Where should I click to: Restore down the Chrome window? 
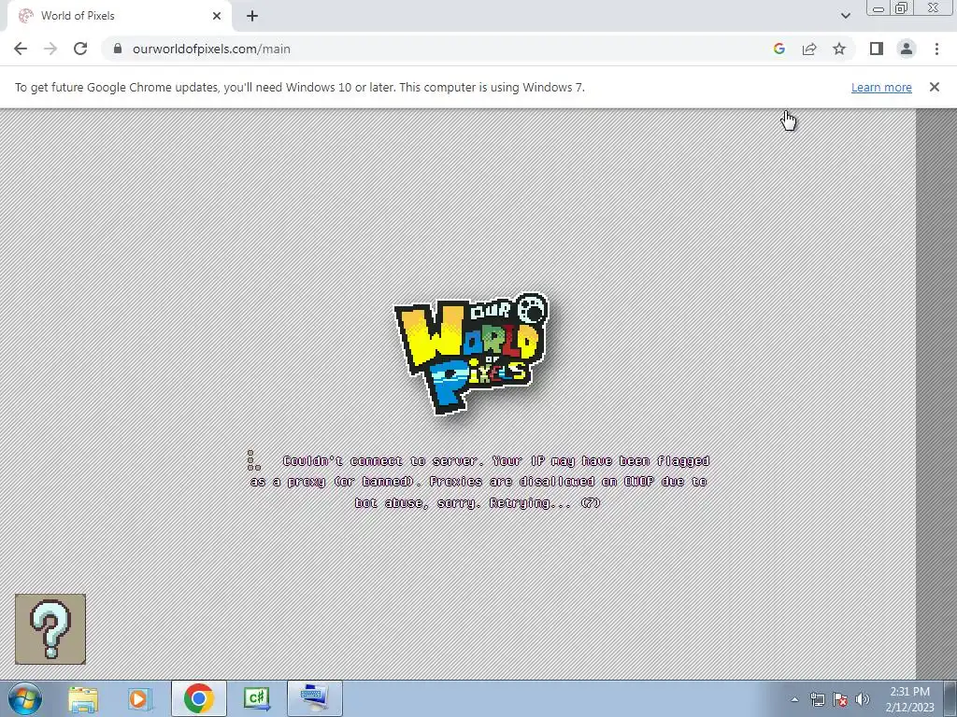click(901, 8)
